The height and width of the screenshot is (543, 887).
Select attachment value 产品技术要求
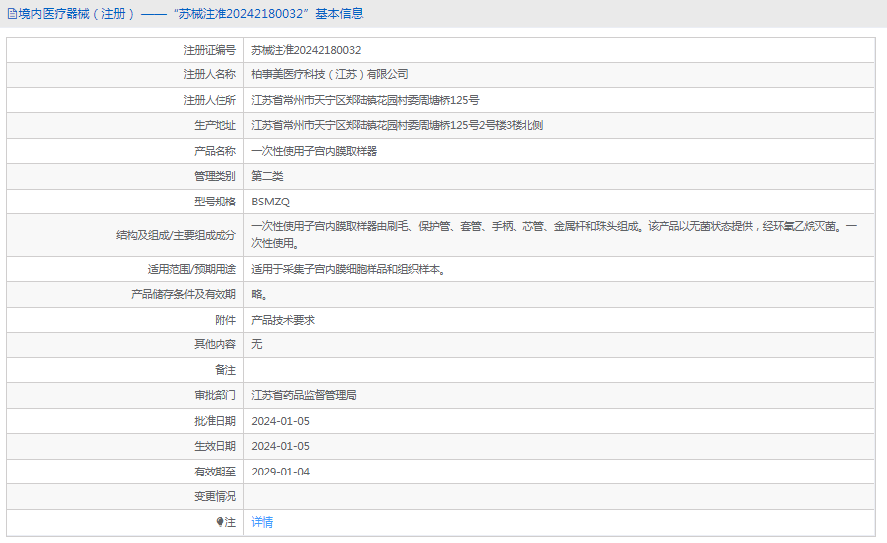click(x=283, y=320)
